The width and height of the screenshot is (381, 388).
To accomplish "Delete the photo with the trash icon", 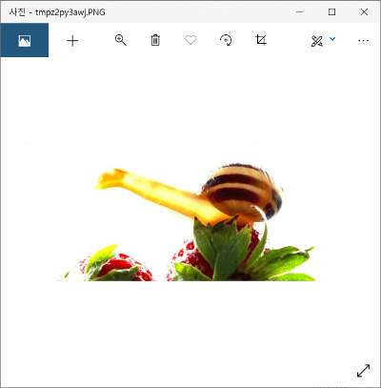I will coord(155,40).
